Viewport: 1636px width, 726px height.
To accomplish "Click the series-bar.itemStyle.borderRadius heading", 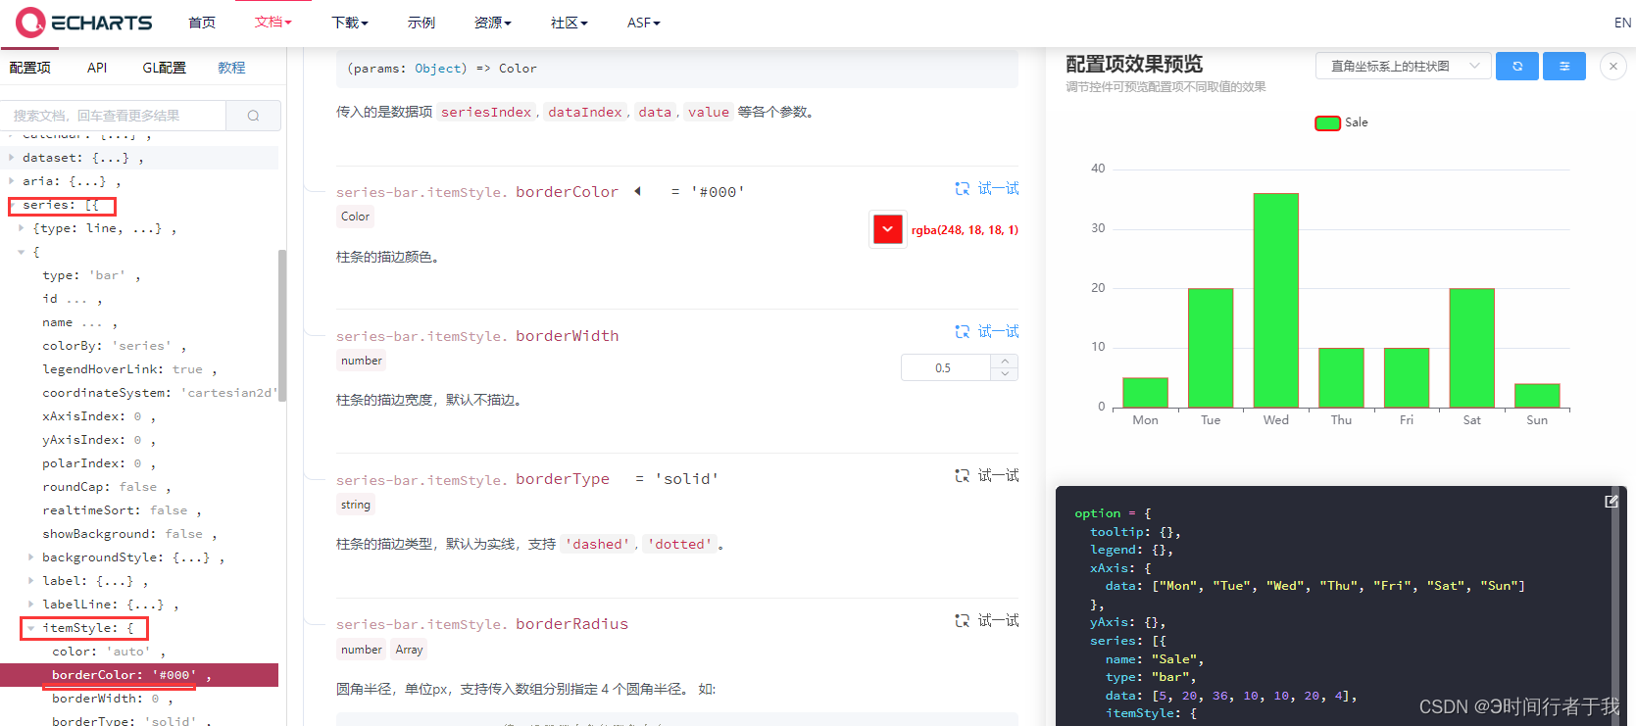I will click(x=482, y=624).
